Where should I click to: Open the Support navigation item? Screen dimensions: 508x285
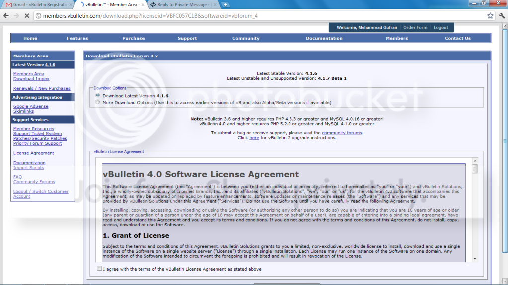187,38
